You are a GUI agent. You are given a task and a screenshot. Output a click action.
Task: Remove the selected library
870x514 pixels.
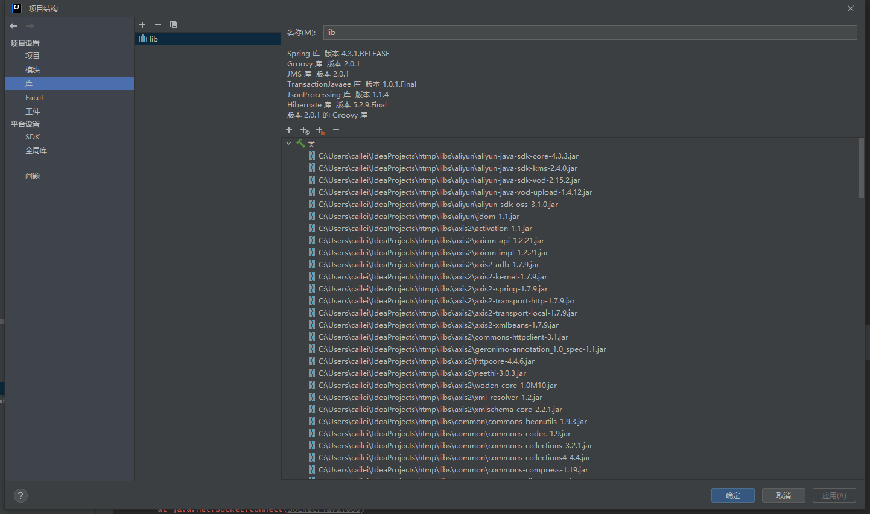pos(158,25)
